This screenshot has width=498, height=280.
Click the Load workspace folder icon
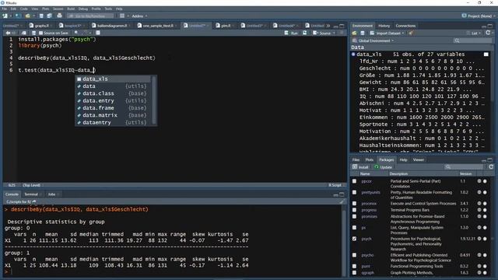pos(355,33)
